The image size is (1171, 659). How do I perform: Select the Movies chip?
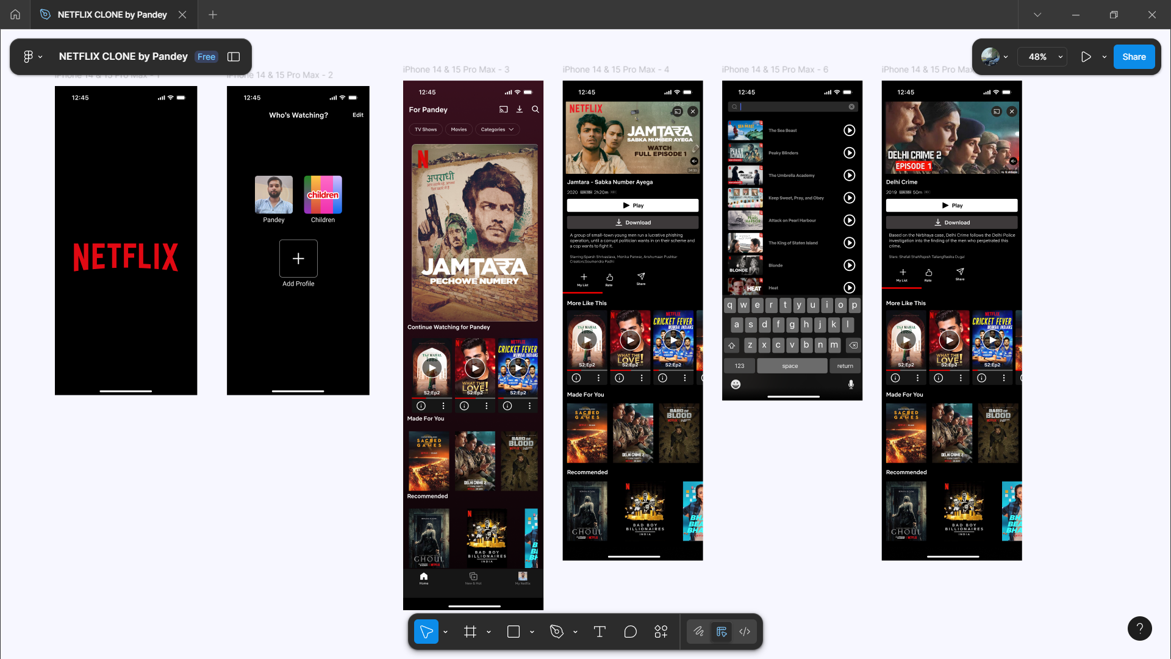[x=459, y=129]
